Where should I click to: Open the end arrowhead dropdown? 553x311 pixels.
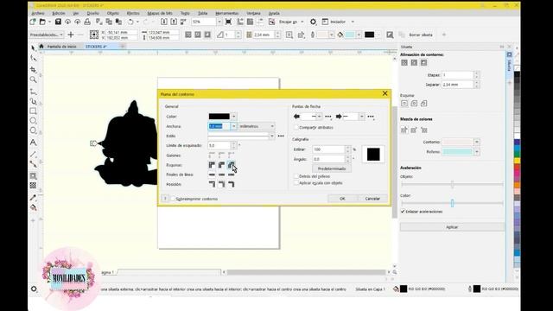362,117
